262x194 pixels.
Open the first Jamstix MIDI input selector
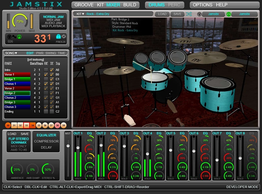click(213, 14)
